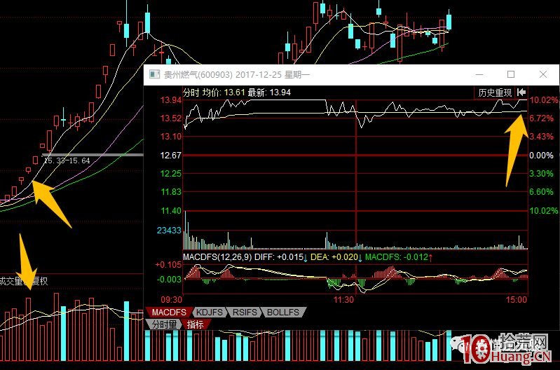Click the 23433 volume axis label
The height and width of the screenshot is (370, 560).
[170, 230]
